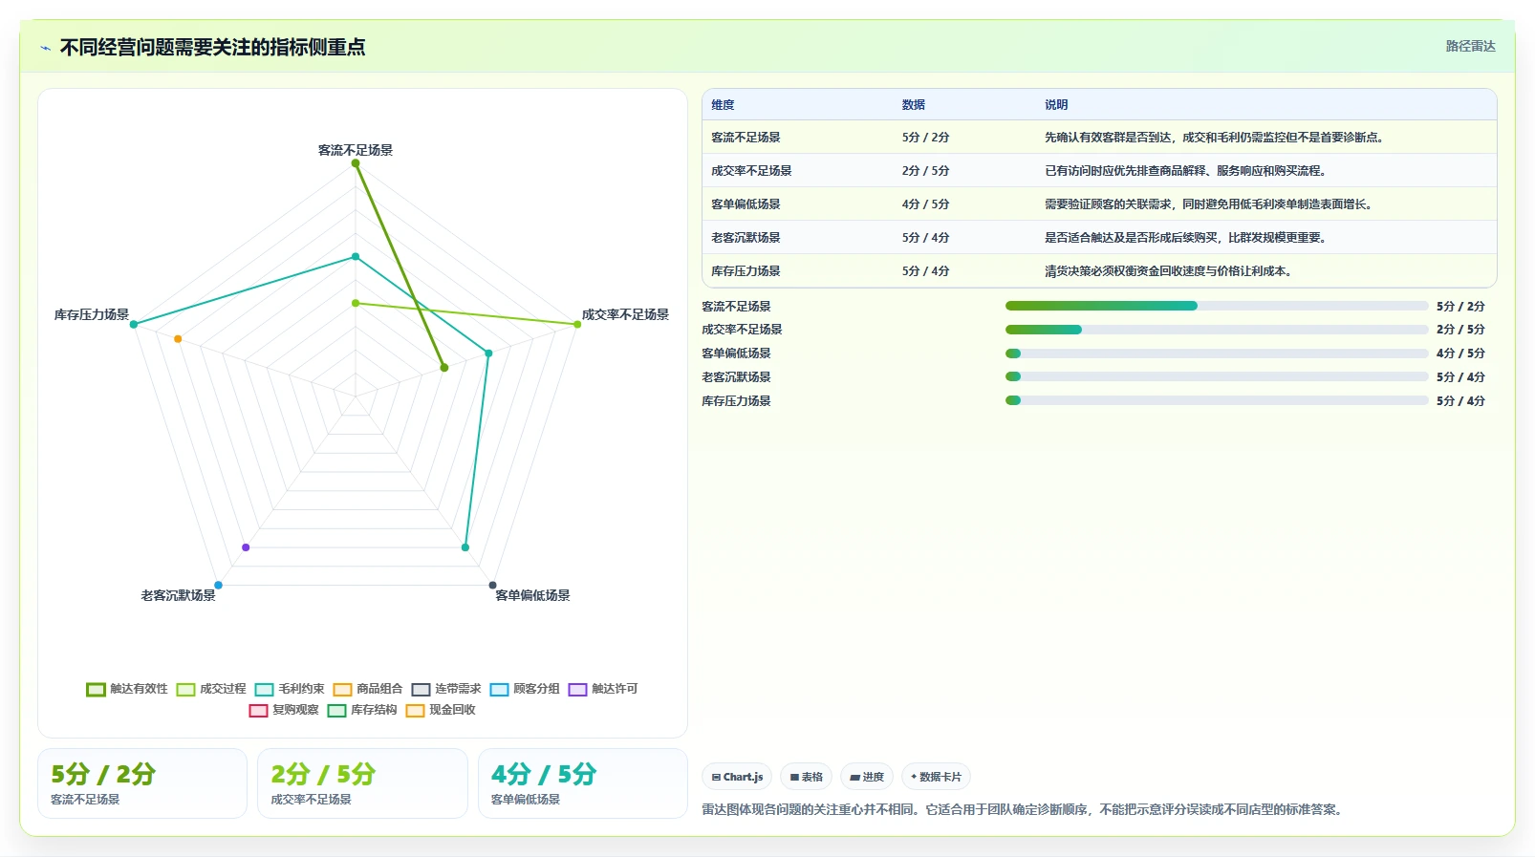This screenshot has width=1535, height=857.
Task: Toggle the 顾客分组 legend series
Action: coord(524,689)
